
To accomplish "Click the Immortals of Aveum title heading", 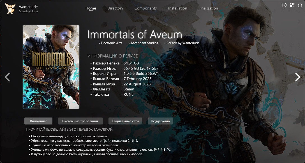I will [135, 35].
